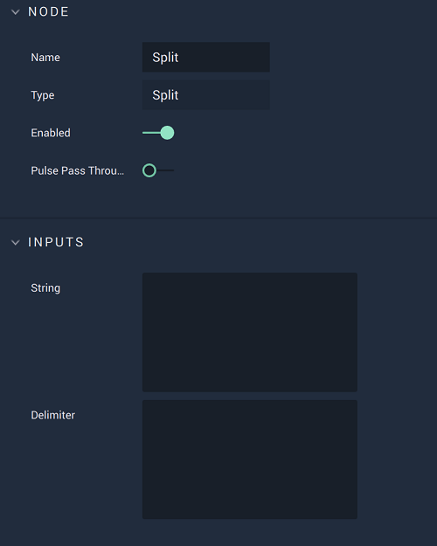Image resolution: width=437 pixels, height=546 pixels.
Task: Click the Name input field containing Split
Action: coord(206,57)
